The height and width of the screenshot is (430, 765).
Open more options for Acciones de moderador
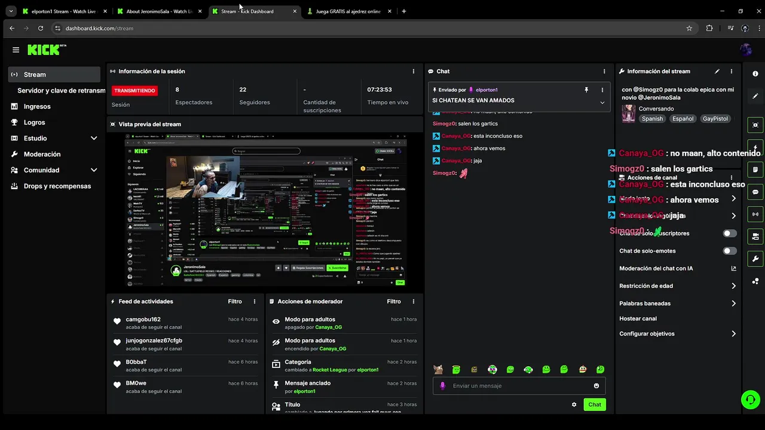414,302
